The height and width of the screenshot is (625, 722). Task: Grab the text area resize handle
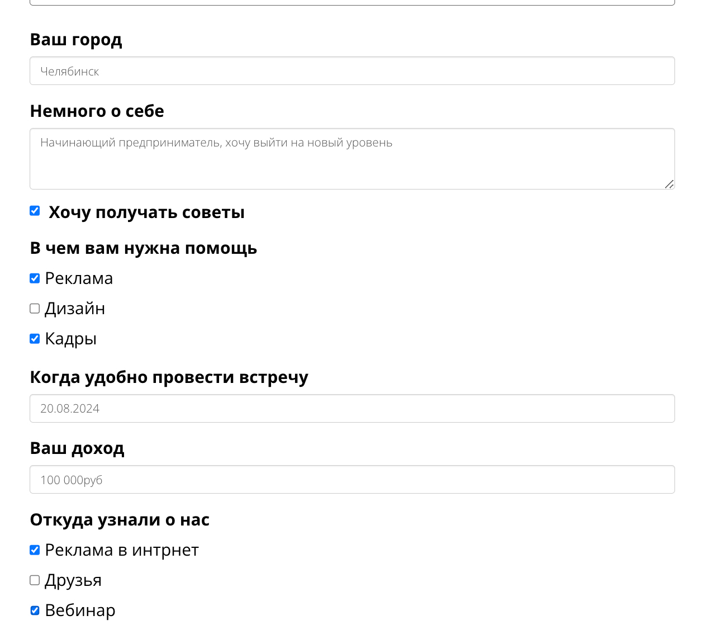669,184
